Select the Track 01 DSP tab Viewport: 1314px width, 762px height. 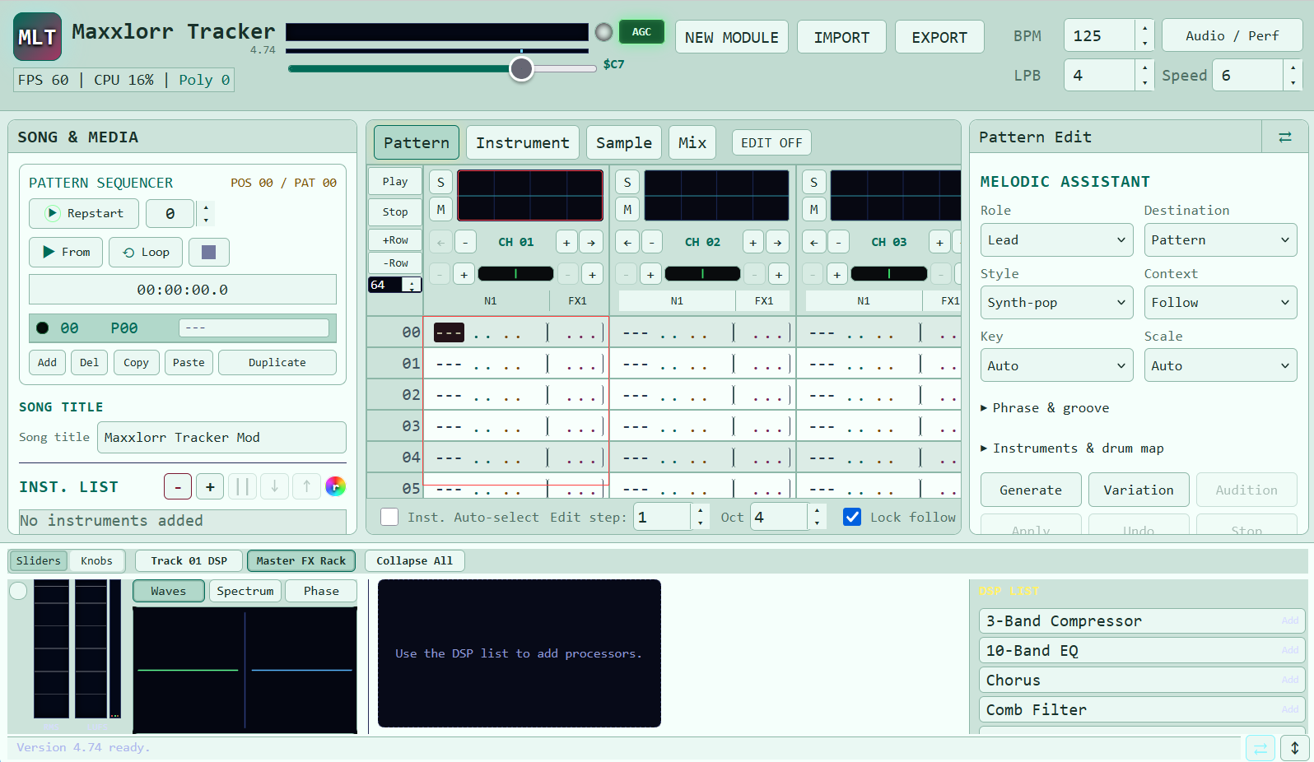click(x=189, y=560)
